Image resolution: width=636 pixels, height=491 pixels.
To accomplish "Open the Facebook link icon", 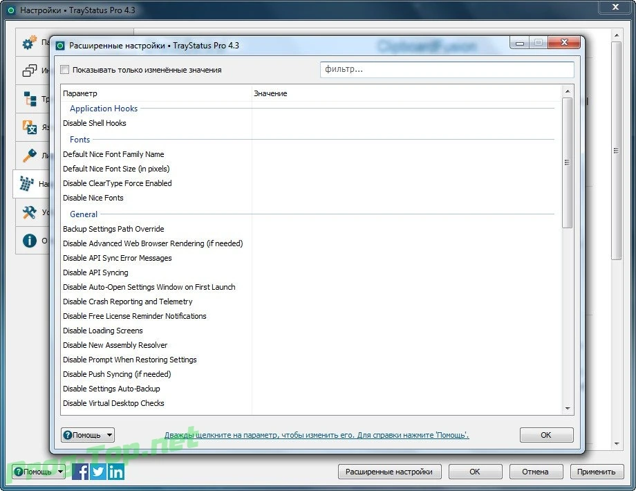I will pos(80,472).
